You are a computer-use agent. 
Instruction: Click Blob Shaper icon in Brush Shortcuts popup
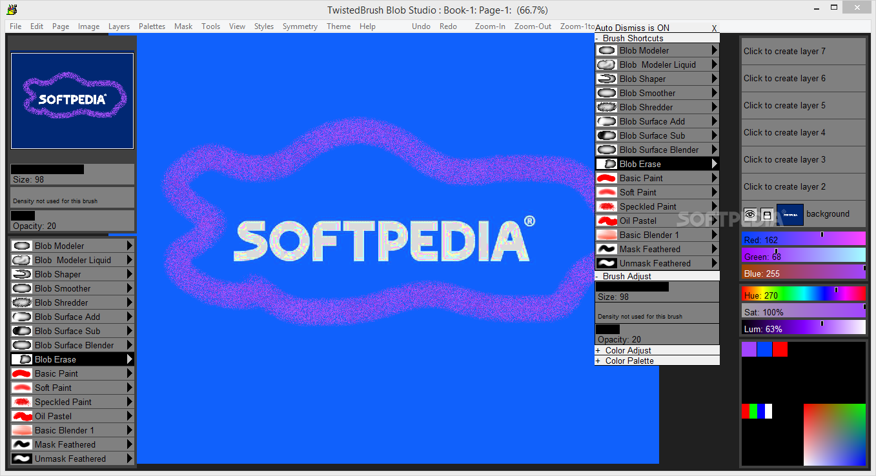[x=607, y=79]
